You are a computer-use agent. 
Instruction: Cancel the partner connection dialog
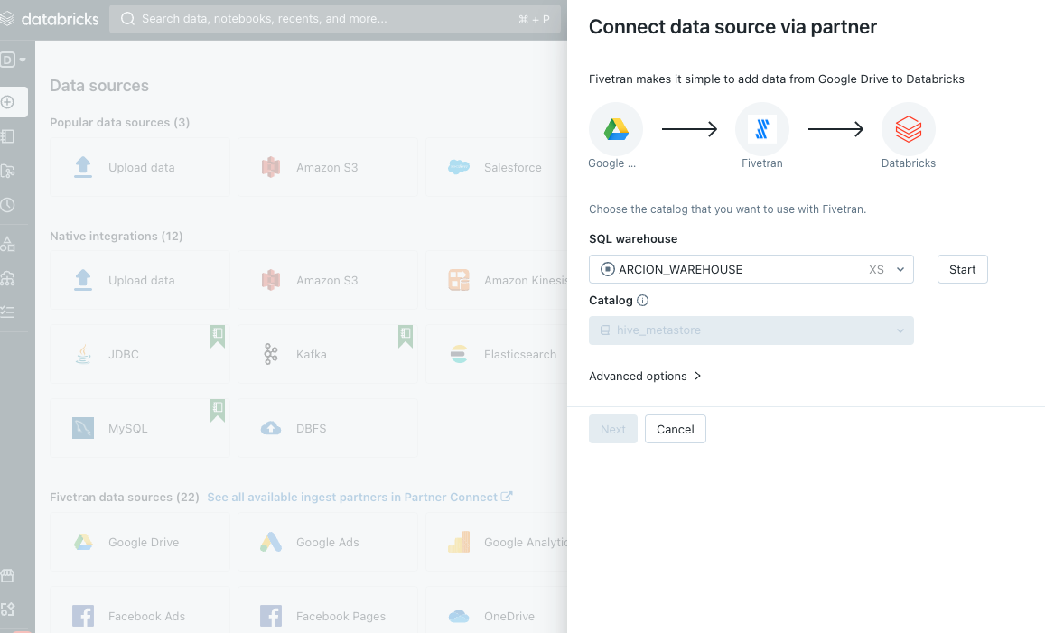click(x=675, y=429)
